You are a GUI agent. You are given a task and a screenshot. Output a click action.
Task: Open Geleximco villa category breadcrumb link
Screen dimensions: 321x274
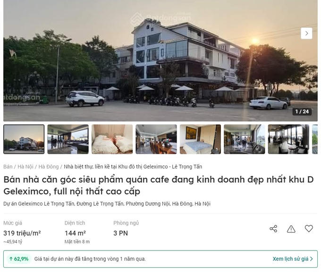pyautogui.click(x=133, y=166)
